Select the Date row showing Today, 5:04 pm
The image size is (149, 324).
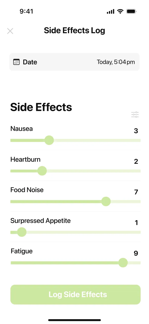click(74, 62)
